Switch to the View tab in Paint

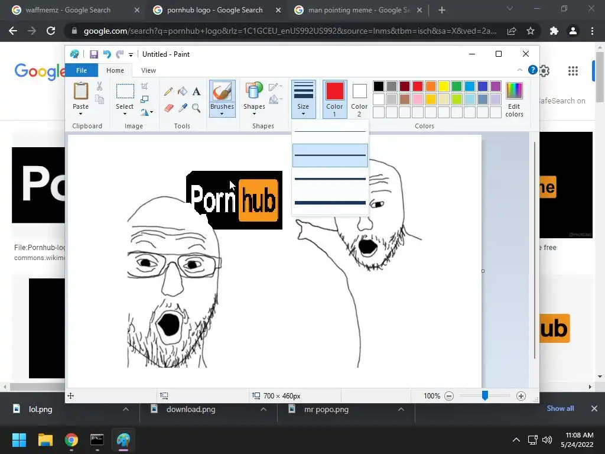[148, 70]
